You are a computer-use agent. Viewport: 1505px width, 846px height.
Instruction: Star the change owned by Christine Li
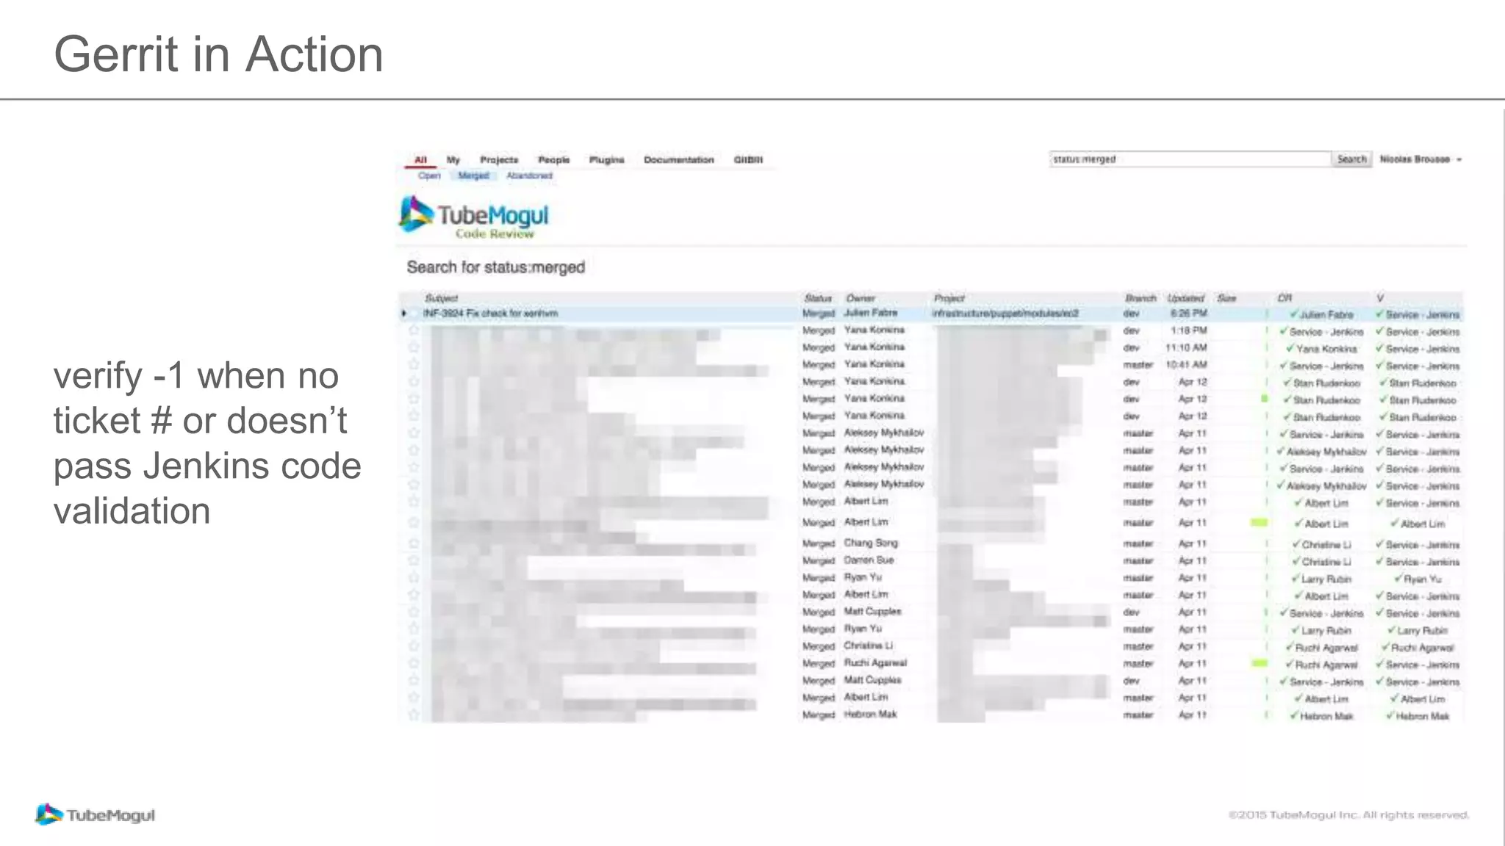point(414,646)
